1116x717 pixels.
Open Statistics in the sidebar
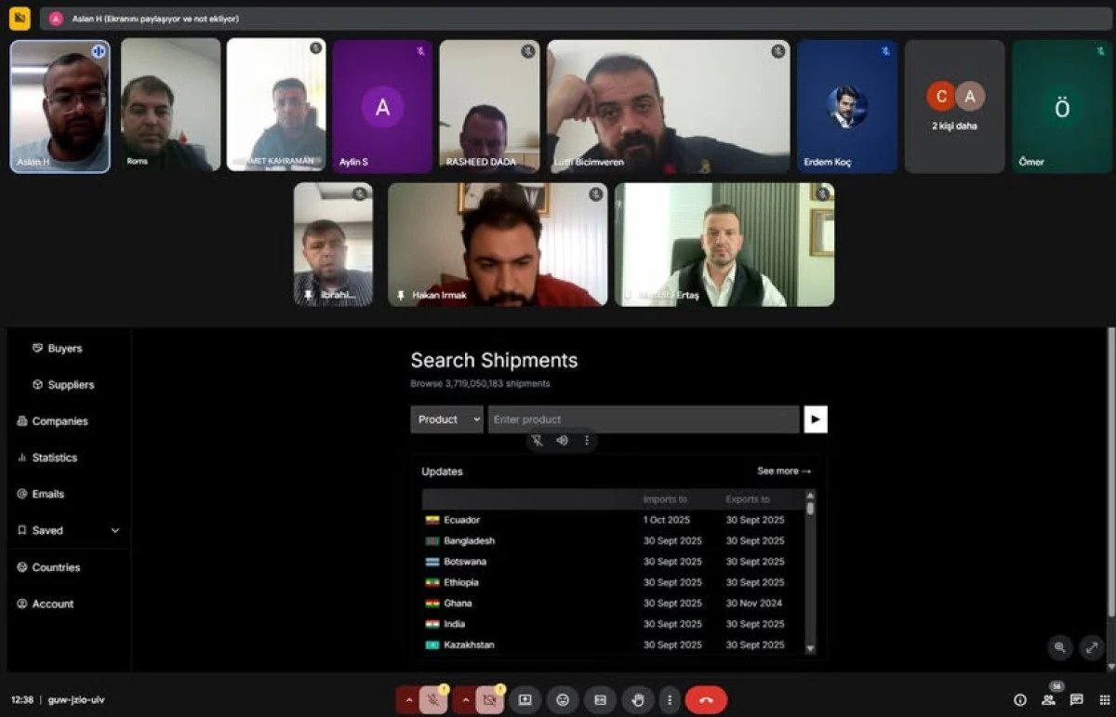pyautogui.click(x=54, y=458)
